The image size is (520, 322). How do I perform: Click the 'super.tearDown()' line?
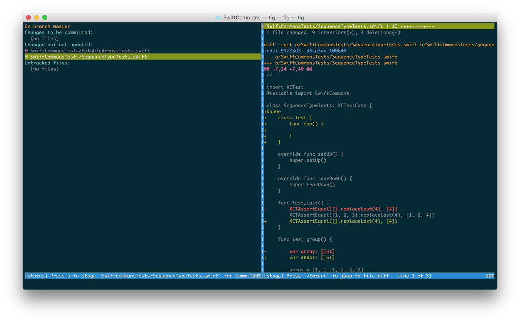click(x=312, y=185)
